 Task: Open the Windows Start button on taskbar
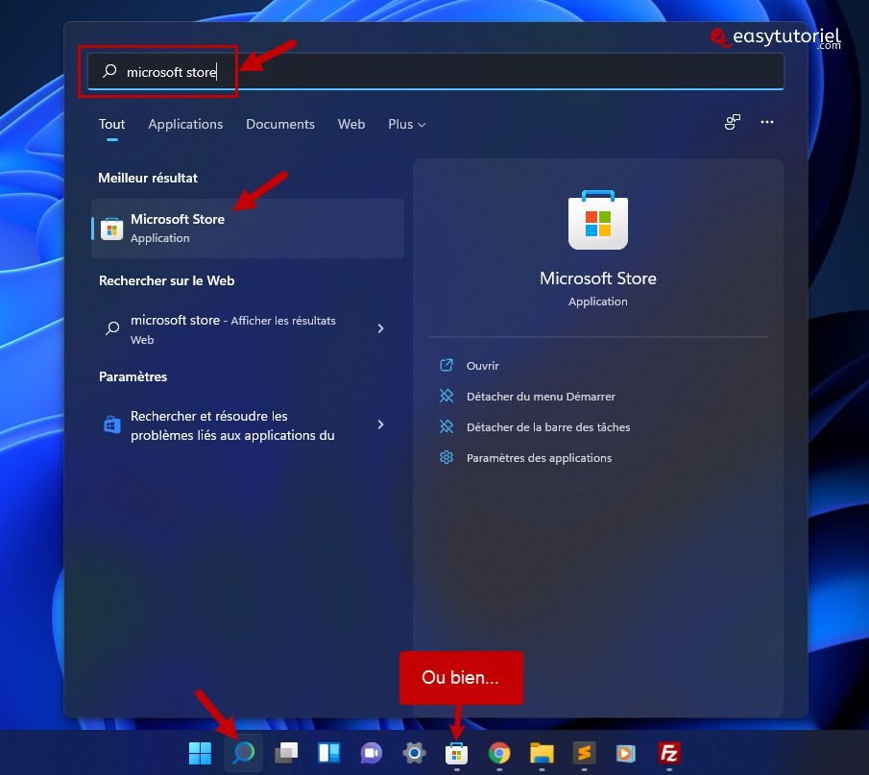pos(200,753)
